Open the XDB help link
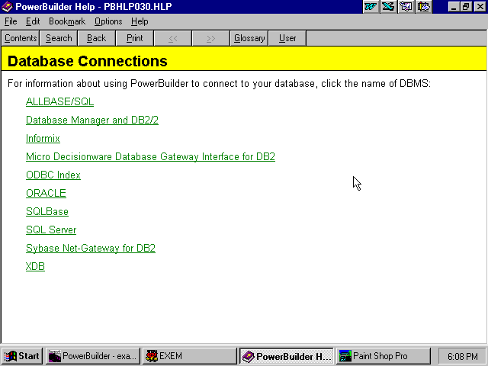Viewport: 488px width, 366px height. click(36, 266)
